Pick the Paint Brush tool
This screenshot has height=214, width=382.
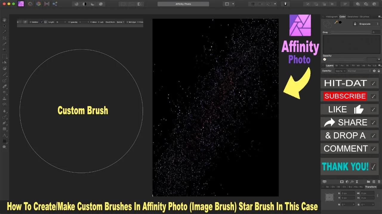(x=4, y=74)
